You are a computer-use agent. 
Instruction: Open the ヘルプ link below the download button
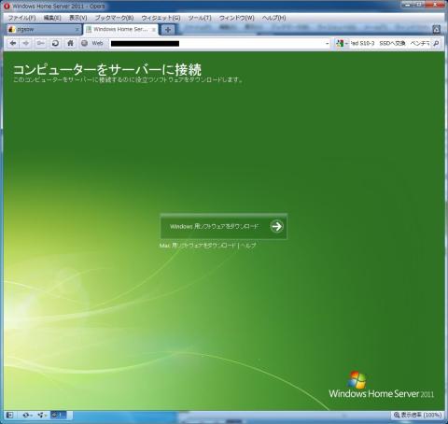point(248,246)
